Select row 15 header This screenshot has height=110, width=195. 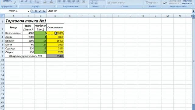pos(2,79)
